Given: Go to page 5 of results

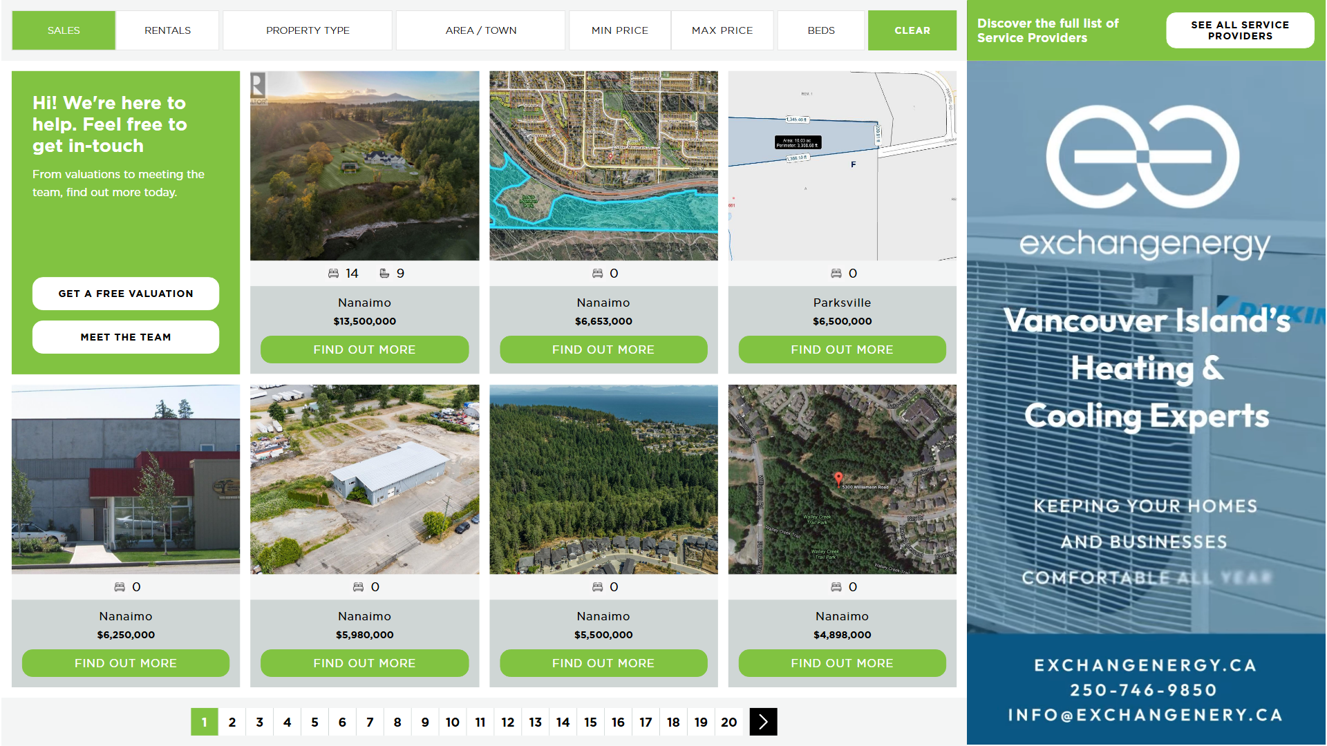Looking at the screenshot, I should coord(314,722).
